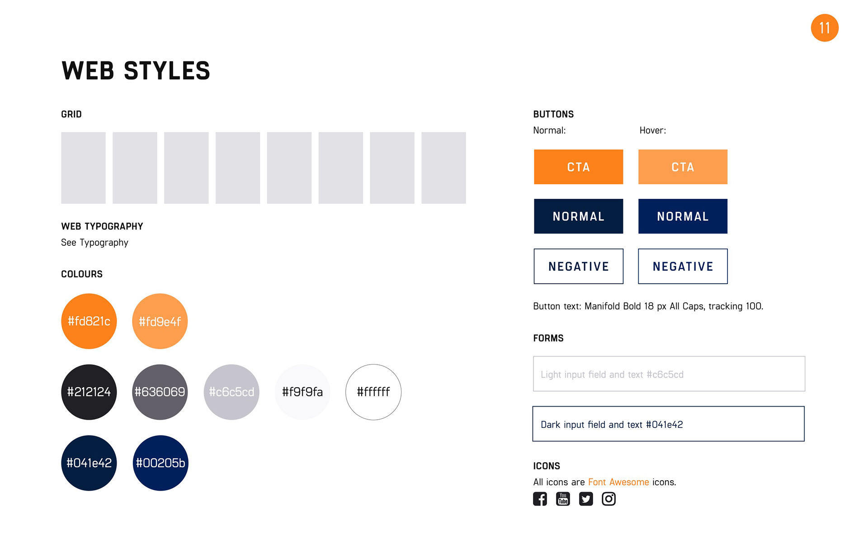Click the normal-state orange CTA button
This screenshot has height=534, width=868.
click(578, 167)
